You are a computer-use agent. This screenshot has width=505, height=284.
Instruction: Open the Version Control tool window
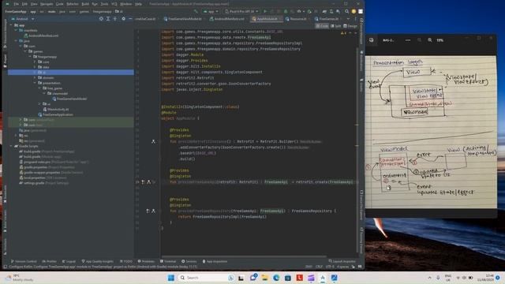pyautogui.click(x=24, y=261)
